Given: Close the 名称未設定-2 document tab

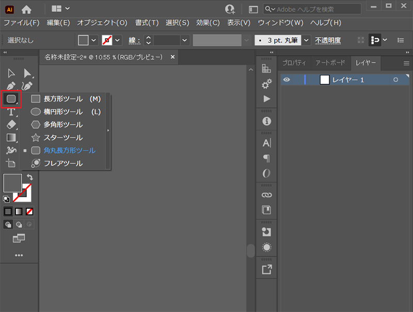Looking at the screenshot, I should [172, 57].
